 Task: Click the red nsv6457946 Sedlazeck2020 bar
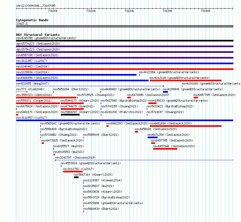click(x=165, y=149)
